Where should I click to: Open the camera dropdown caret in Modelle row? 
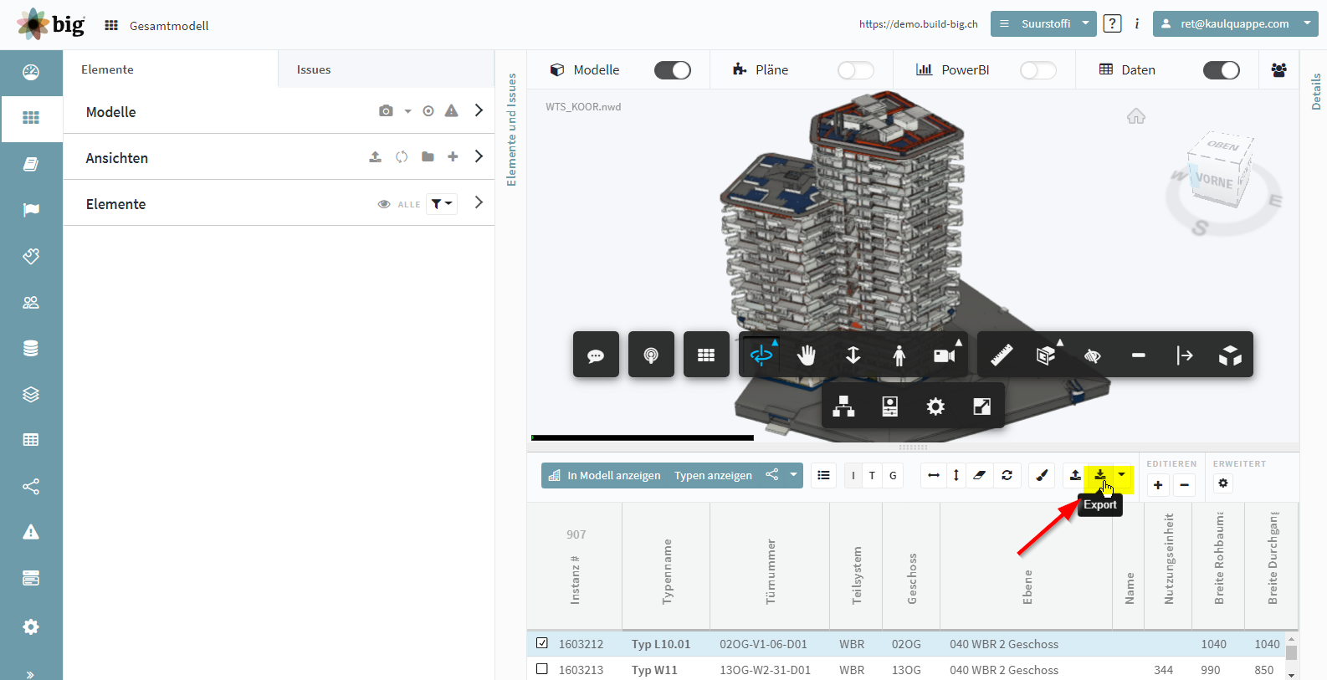(407, 111)
